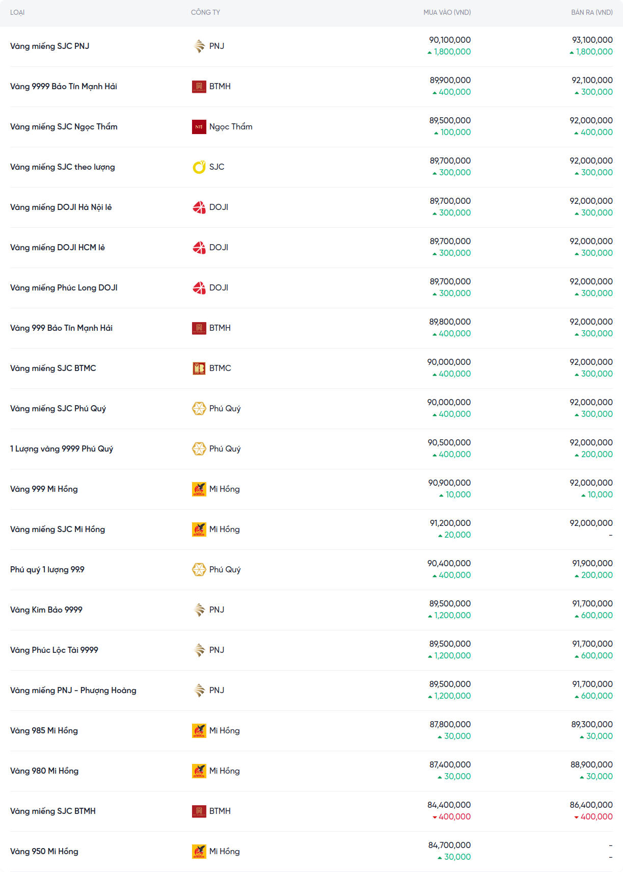
Task: Open Vàng miếng Phúc Long DOJI entry
Action: [64, 288]
